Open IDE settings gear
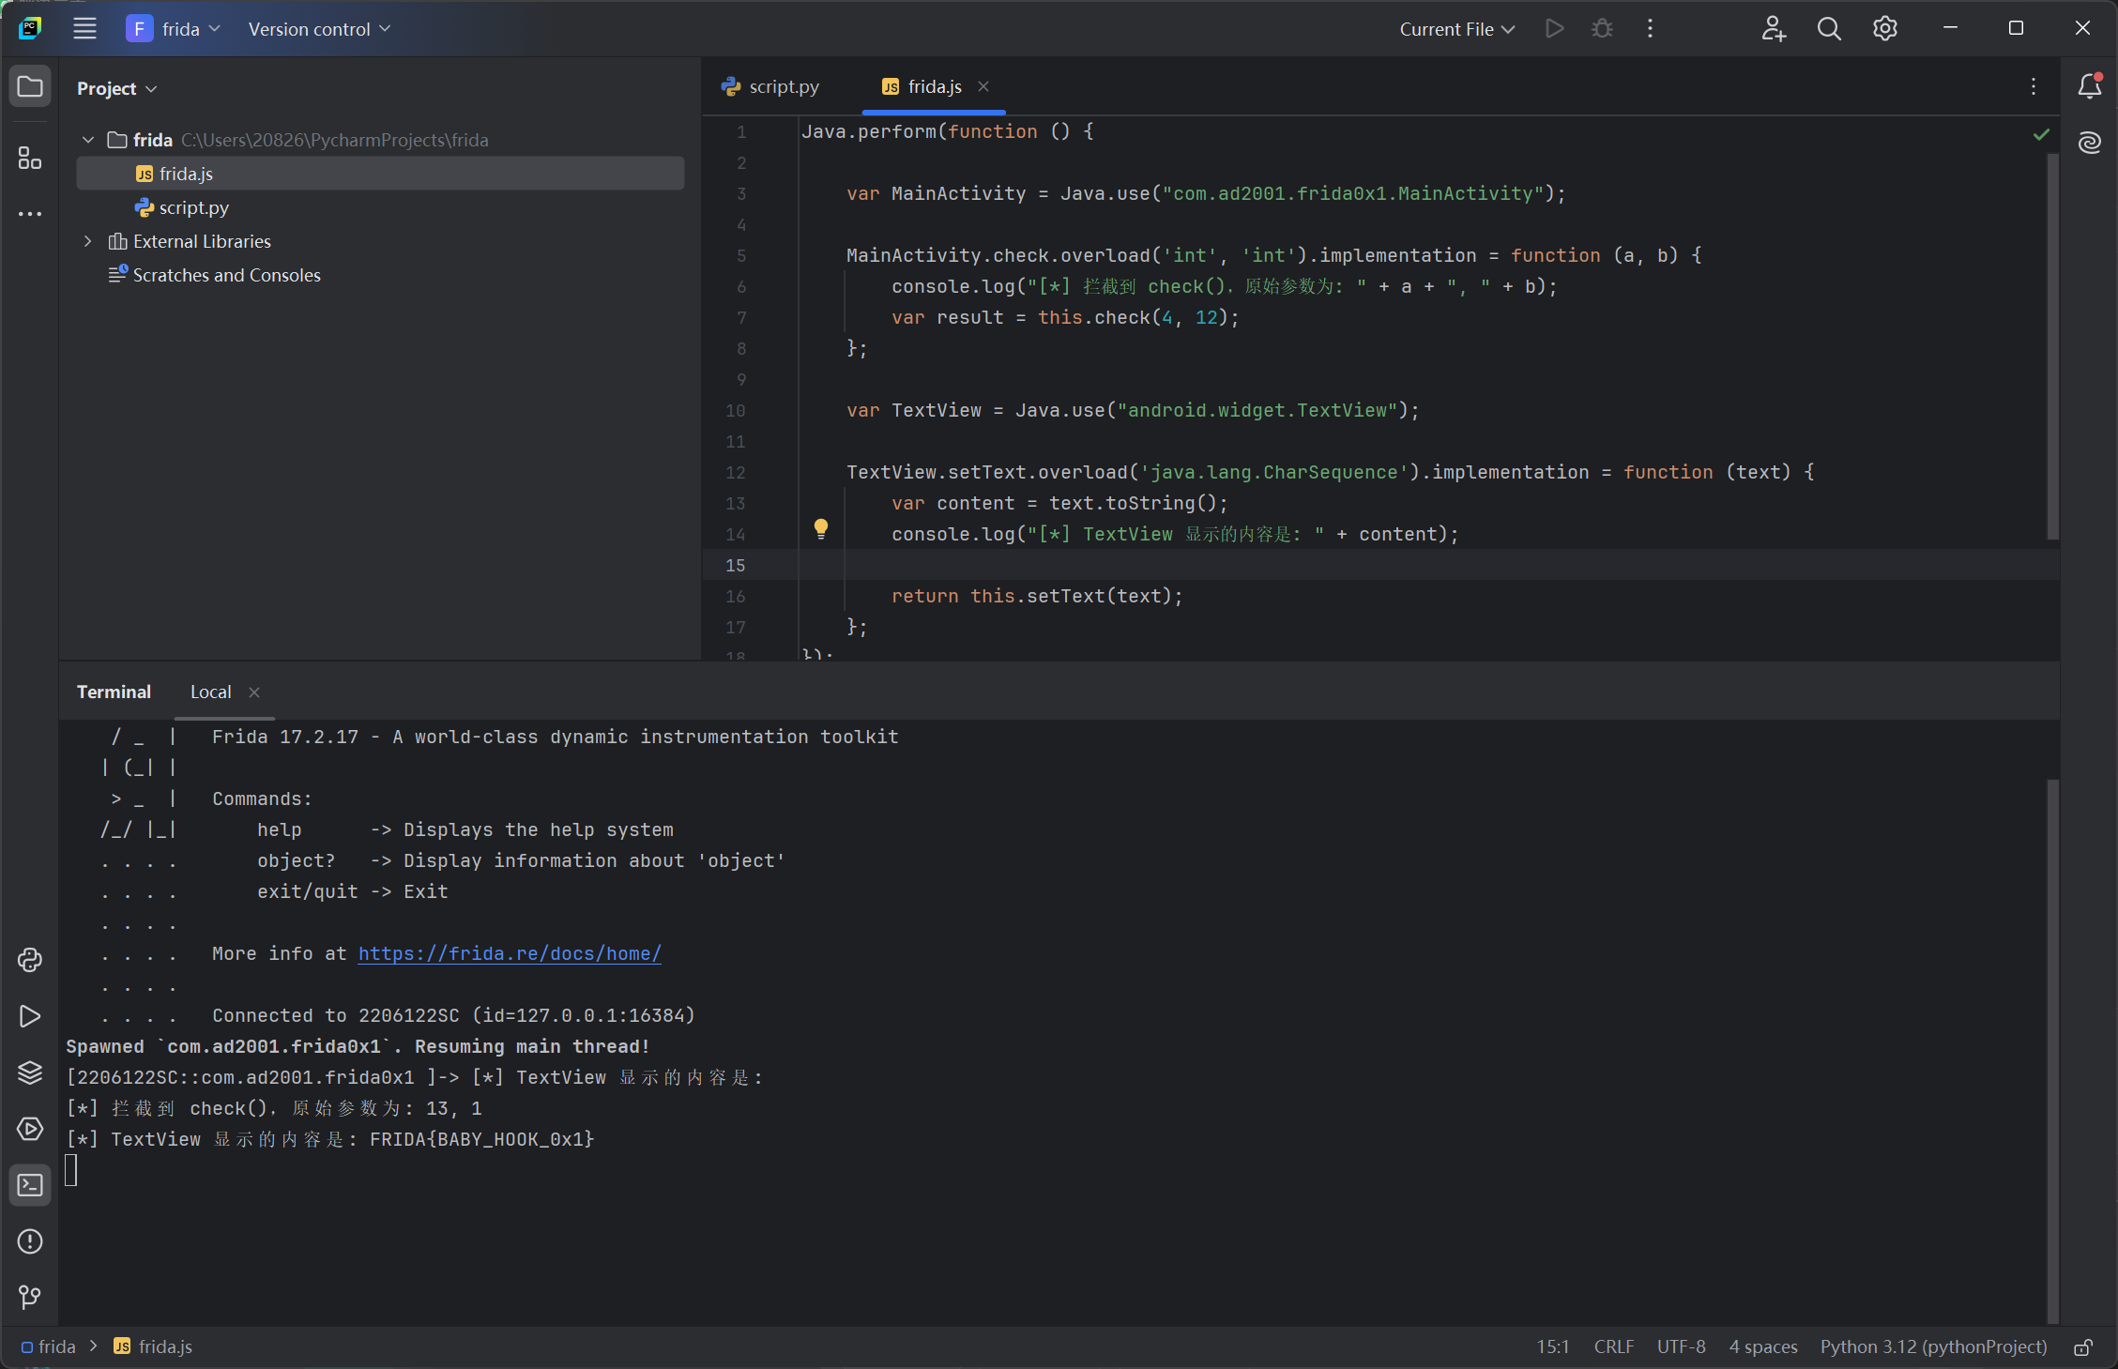This screenshot has height=1369, width=2118. 1884,28
